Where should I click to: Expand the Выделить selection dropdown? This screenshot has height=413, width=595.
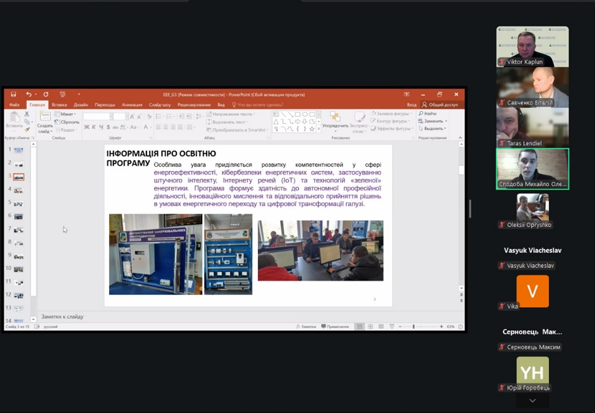click(x=433, y=129)
